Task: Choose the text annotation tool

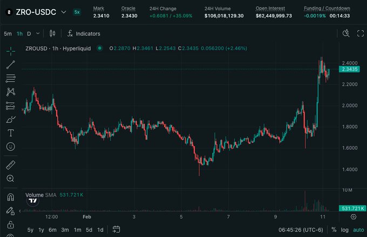Action: click(11, 133)
